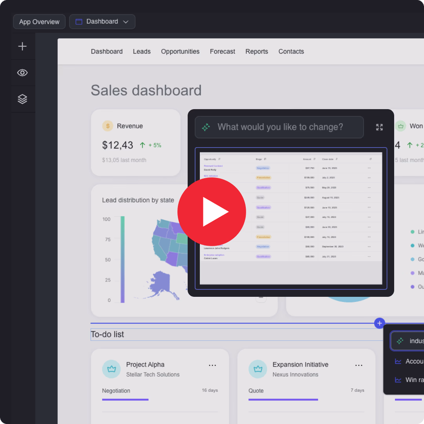Go to the Leads nav item
Image resolution: width=424 pixels, height=424 pixels.
142,51
